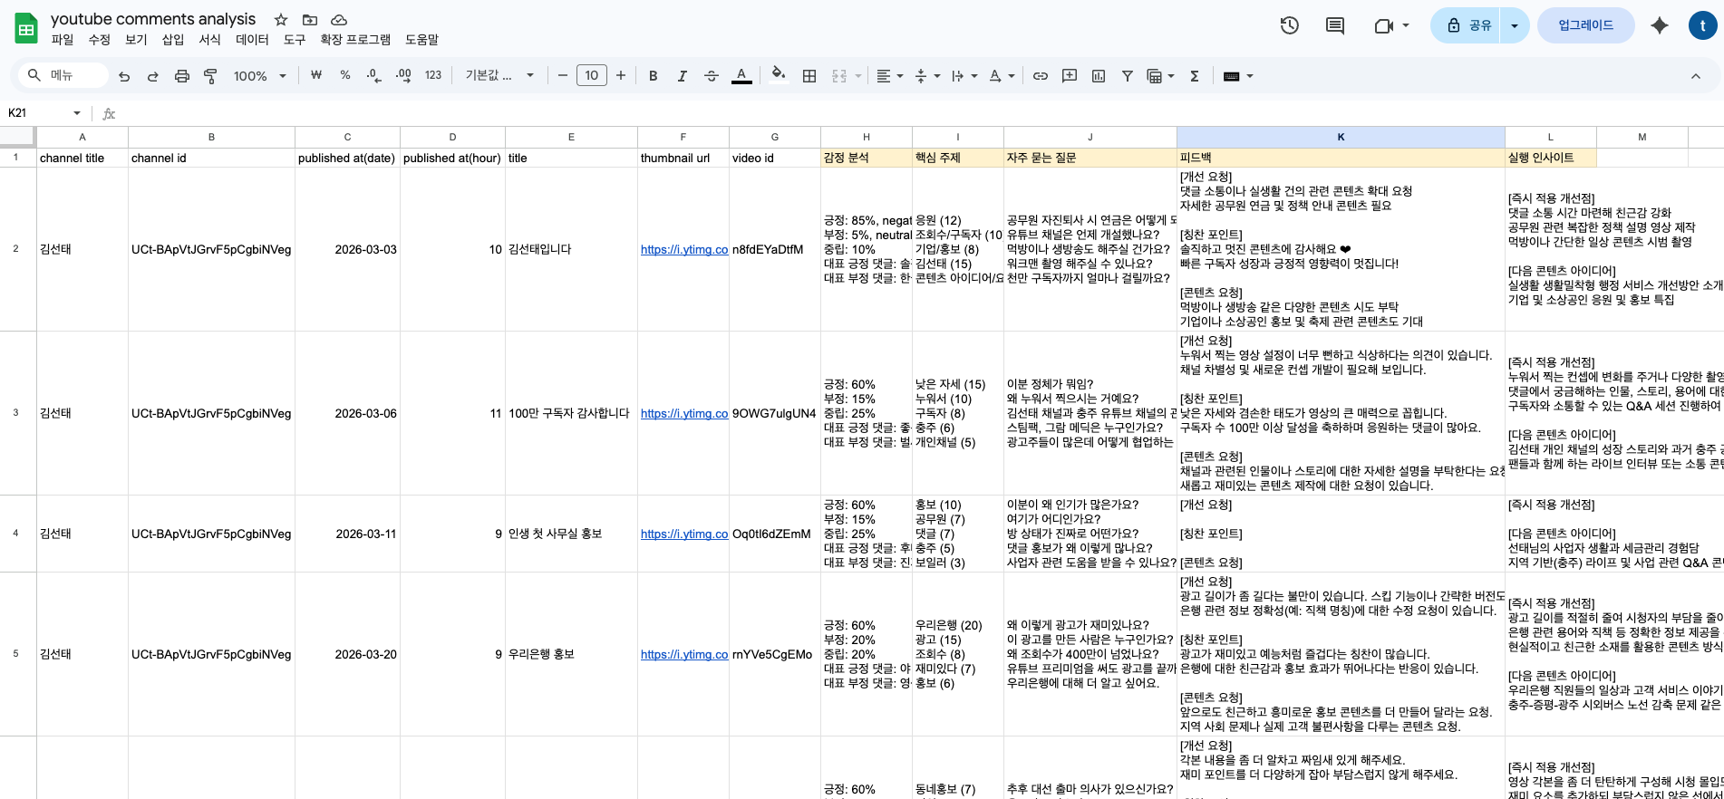Open the 보기 menu
1724x799 pixels.
(136, 40)
